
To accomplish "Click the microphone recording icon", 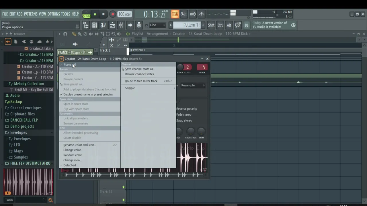I will click(x=139, y=25).
